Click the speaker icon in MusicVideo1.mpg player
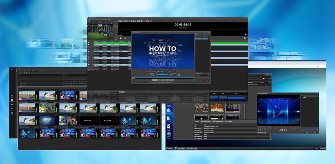This screenshot has width=335, height=164. point(302,130)
